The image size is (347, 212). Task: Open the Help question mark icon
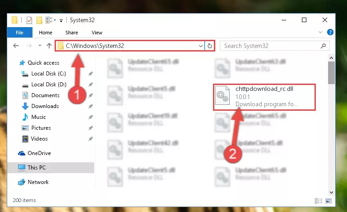tap(330, 33)
